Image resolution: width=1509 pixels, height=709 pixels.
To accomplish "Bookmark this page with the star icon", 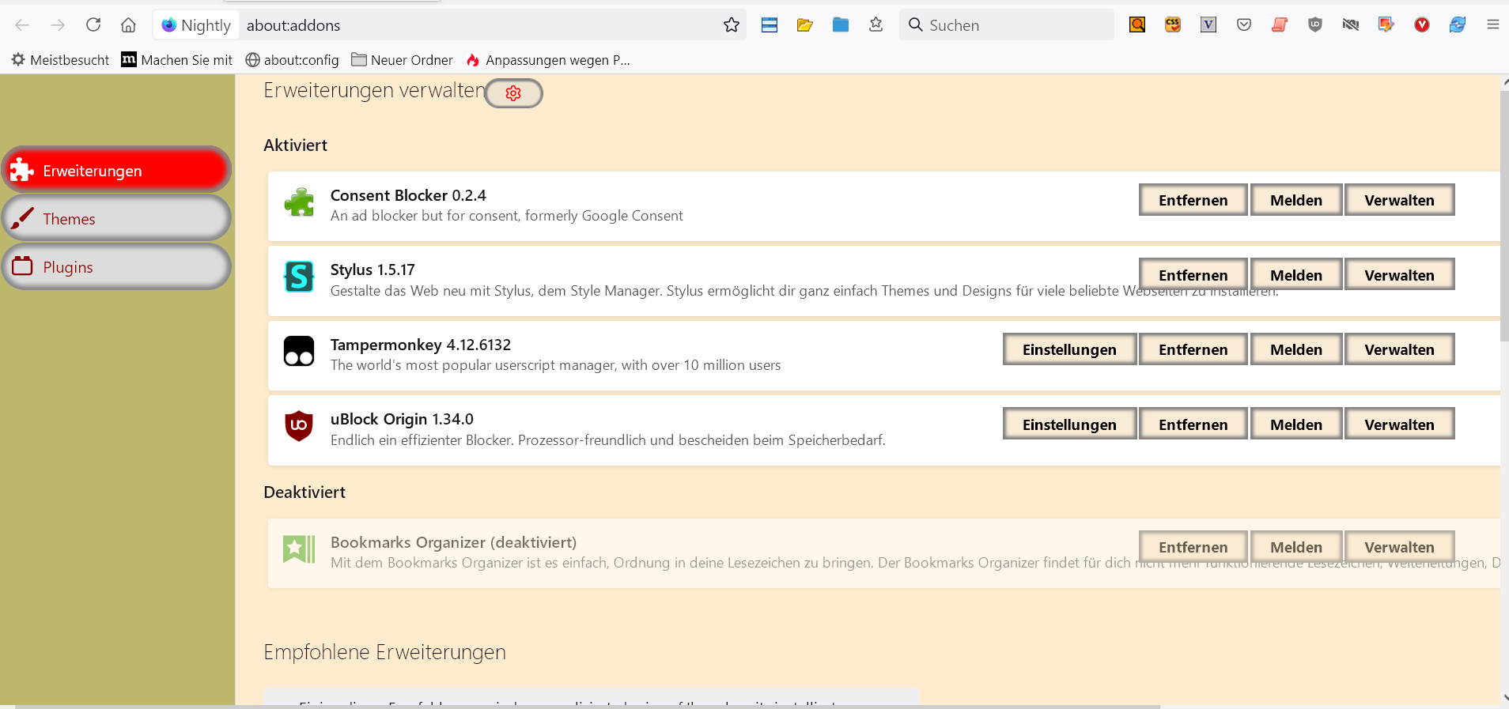I will pos(732,25).
